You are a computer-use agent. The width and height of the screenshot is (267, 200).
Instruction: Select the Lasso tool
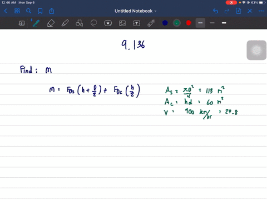pyautogui.click(x=93, y=23)
